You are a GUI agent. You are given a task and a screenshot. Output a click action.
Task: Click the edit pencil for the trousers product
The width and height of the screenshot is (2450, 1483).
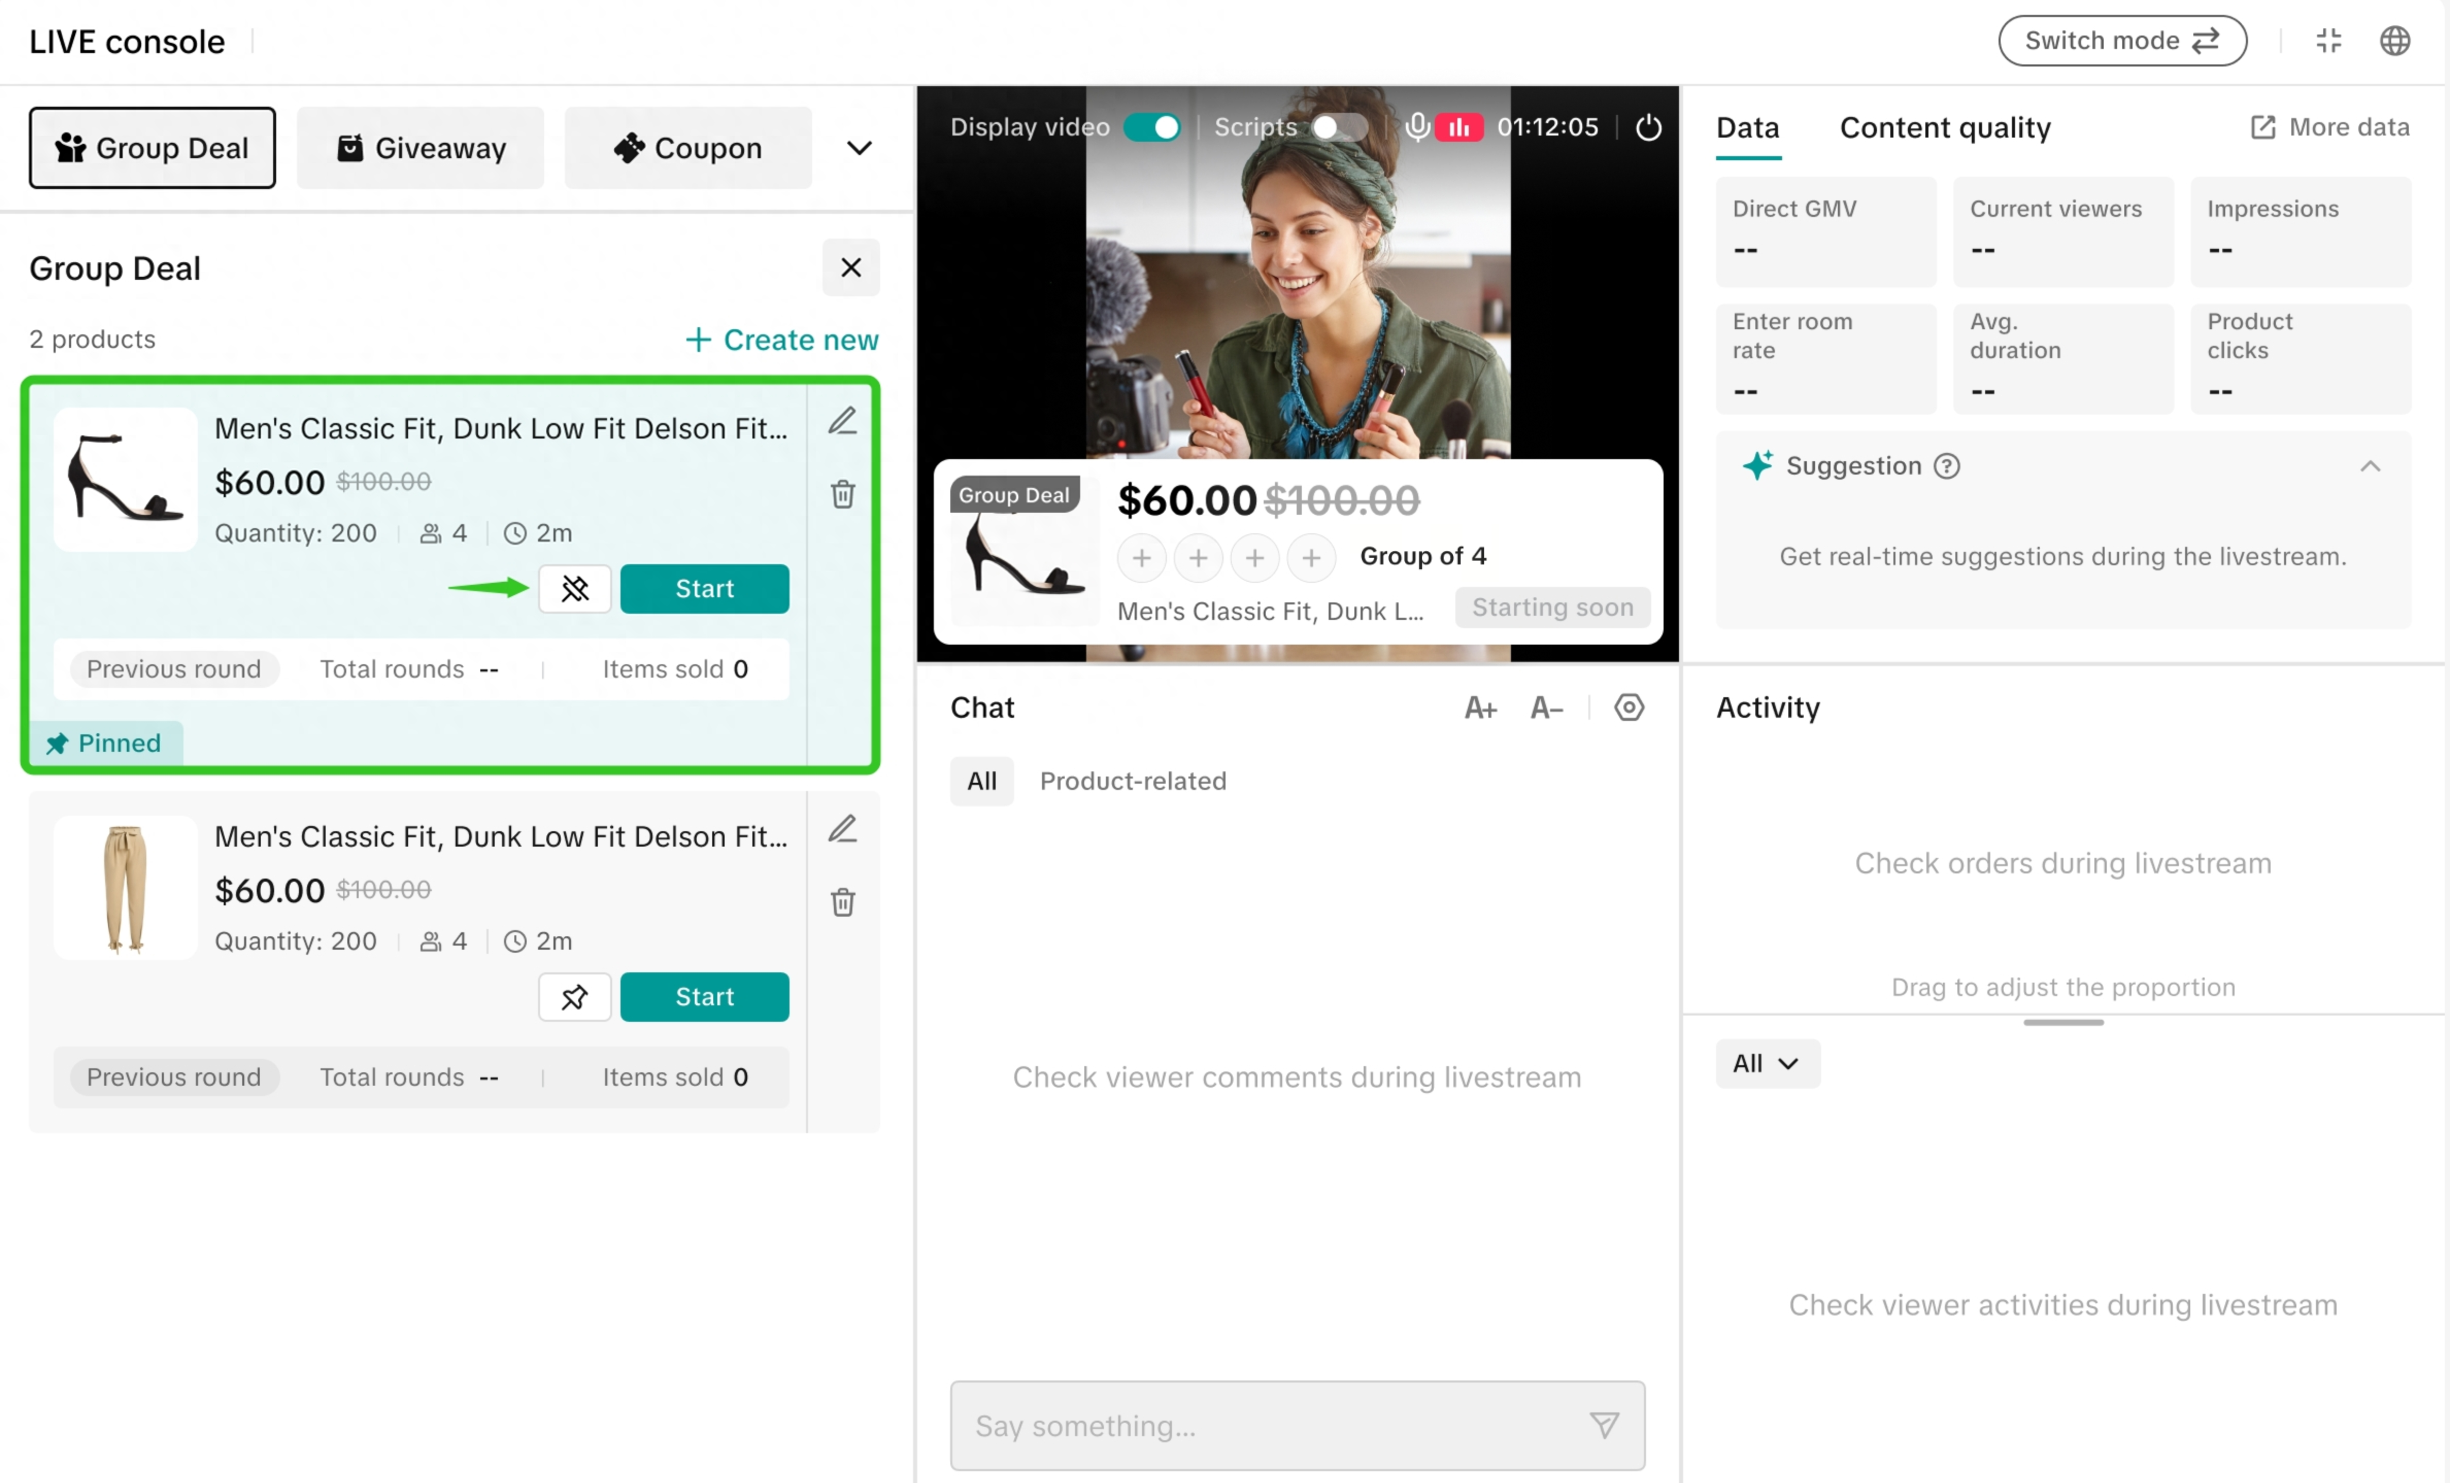click(x=842, y=829)
